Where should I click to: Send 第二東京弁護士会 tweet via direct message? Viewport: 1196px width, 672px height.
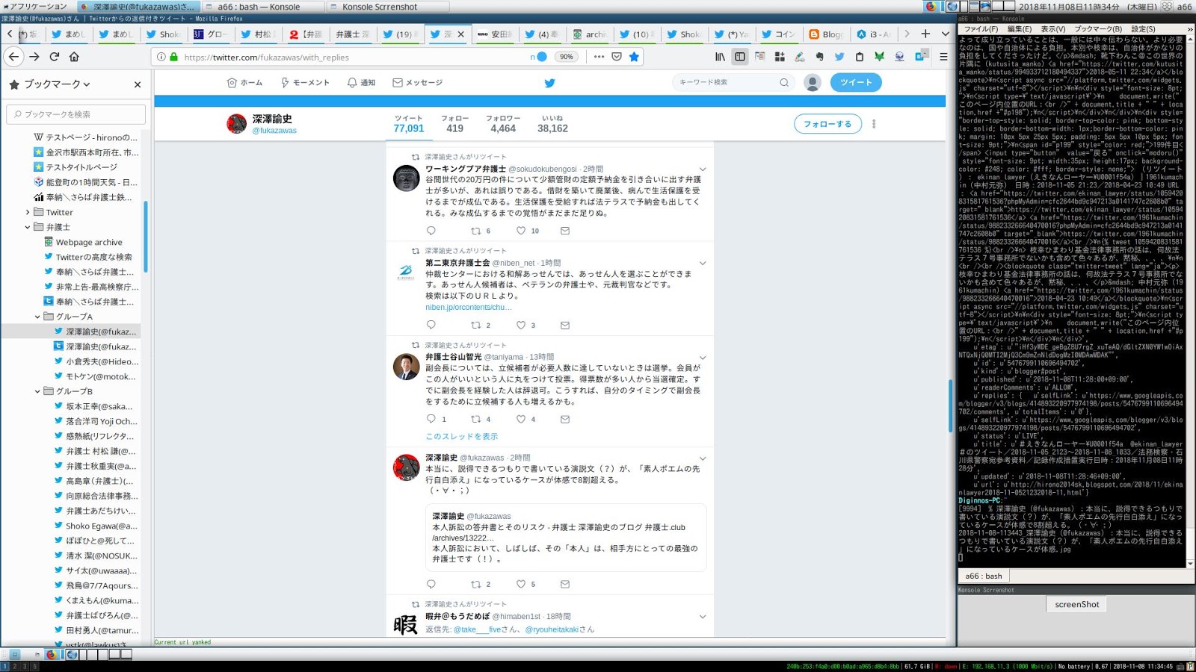tap(565, 325)
